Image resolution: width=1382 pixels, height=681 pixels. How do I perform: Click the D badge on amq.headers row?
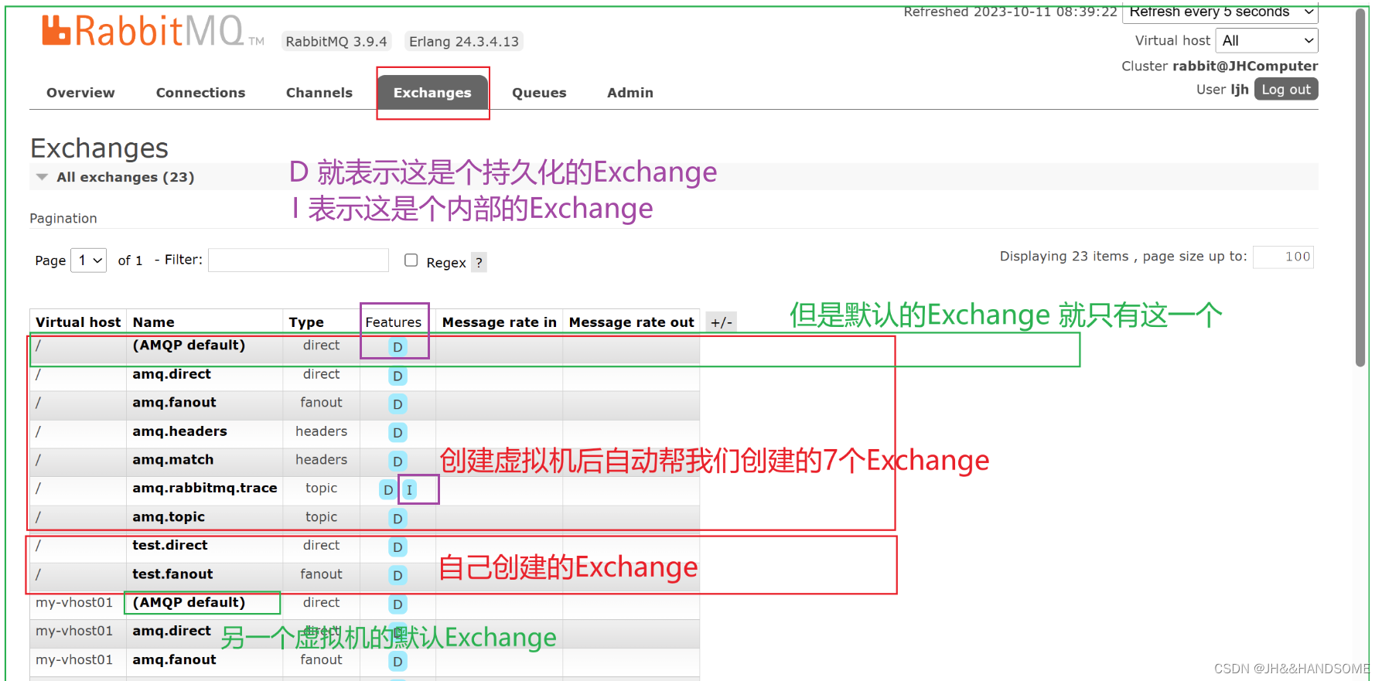398,433
